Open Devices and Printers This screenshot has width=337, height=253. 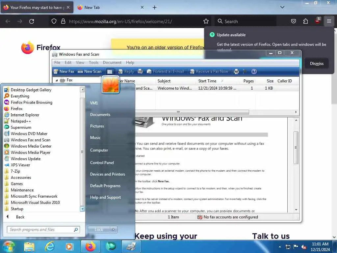[108, 174]
